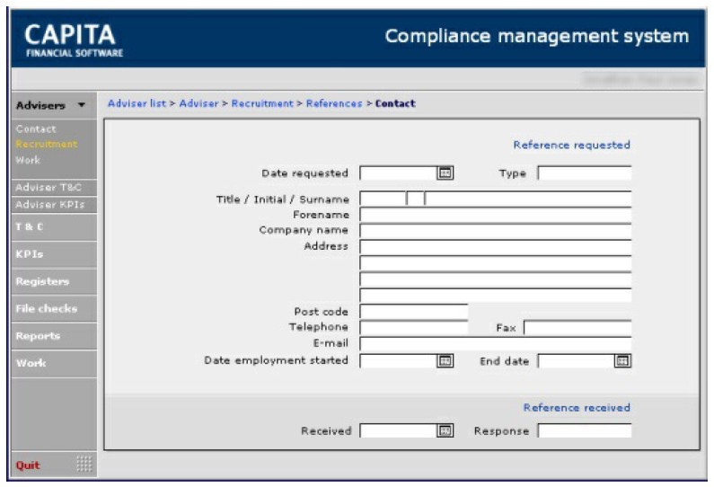The height and width of the screenshot is (487, 714).
Task: Open calendar picker for Received date
Action: click(445, 430)
